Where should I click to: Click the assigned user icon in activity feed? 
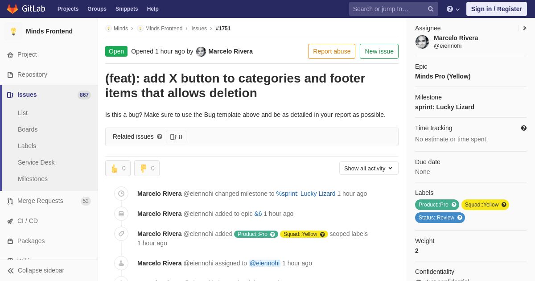[121, 263]
